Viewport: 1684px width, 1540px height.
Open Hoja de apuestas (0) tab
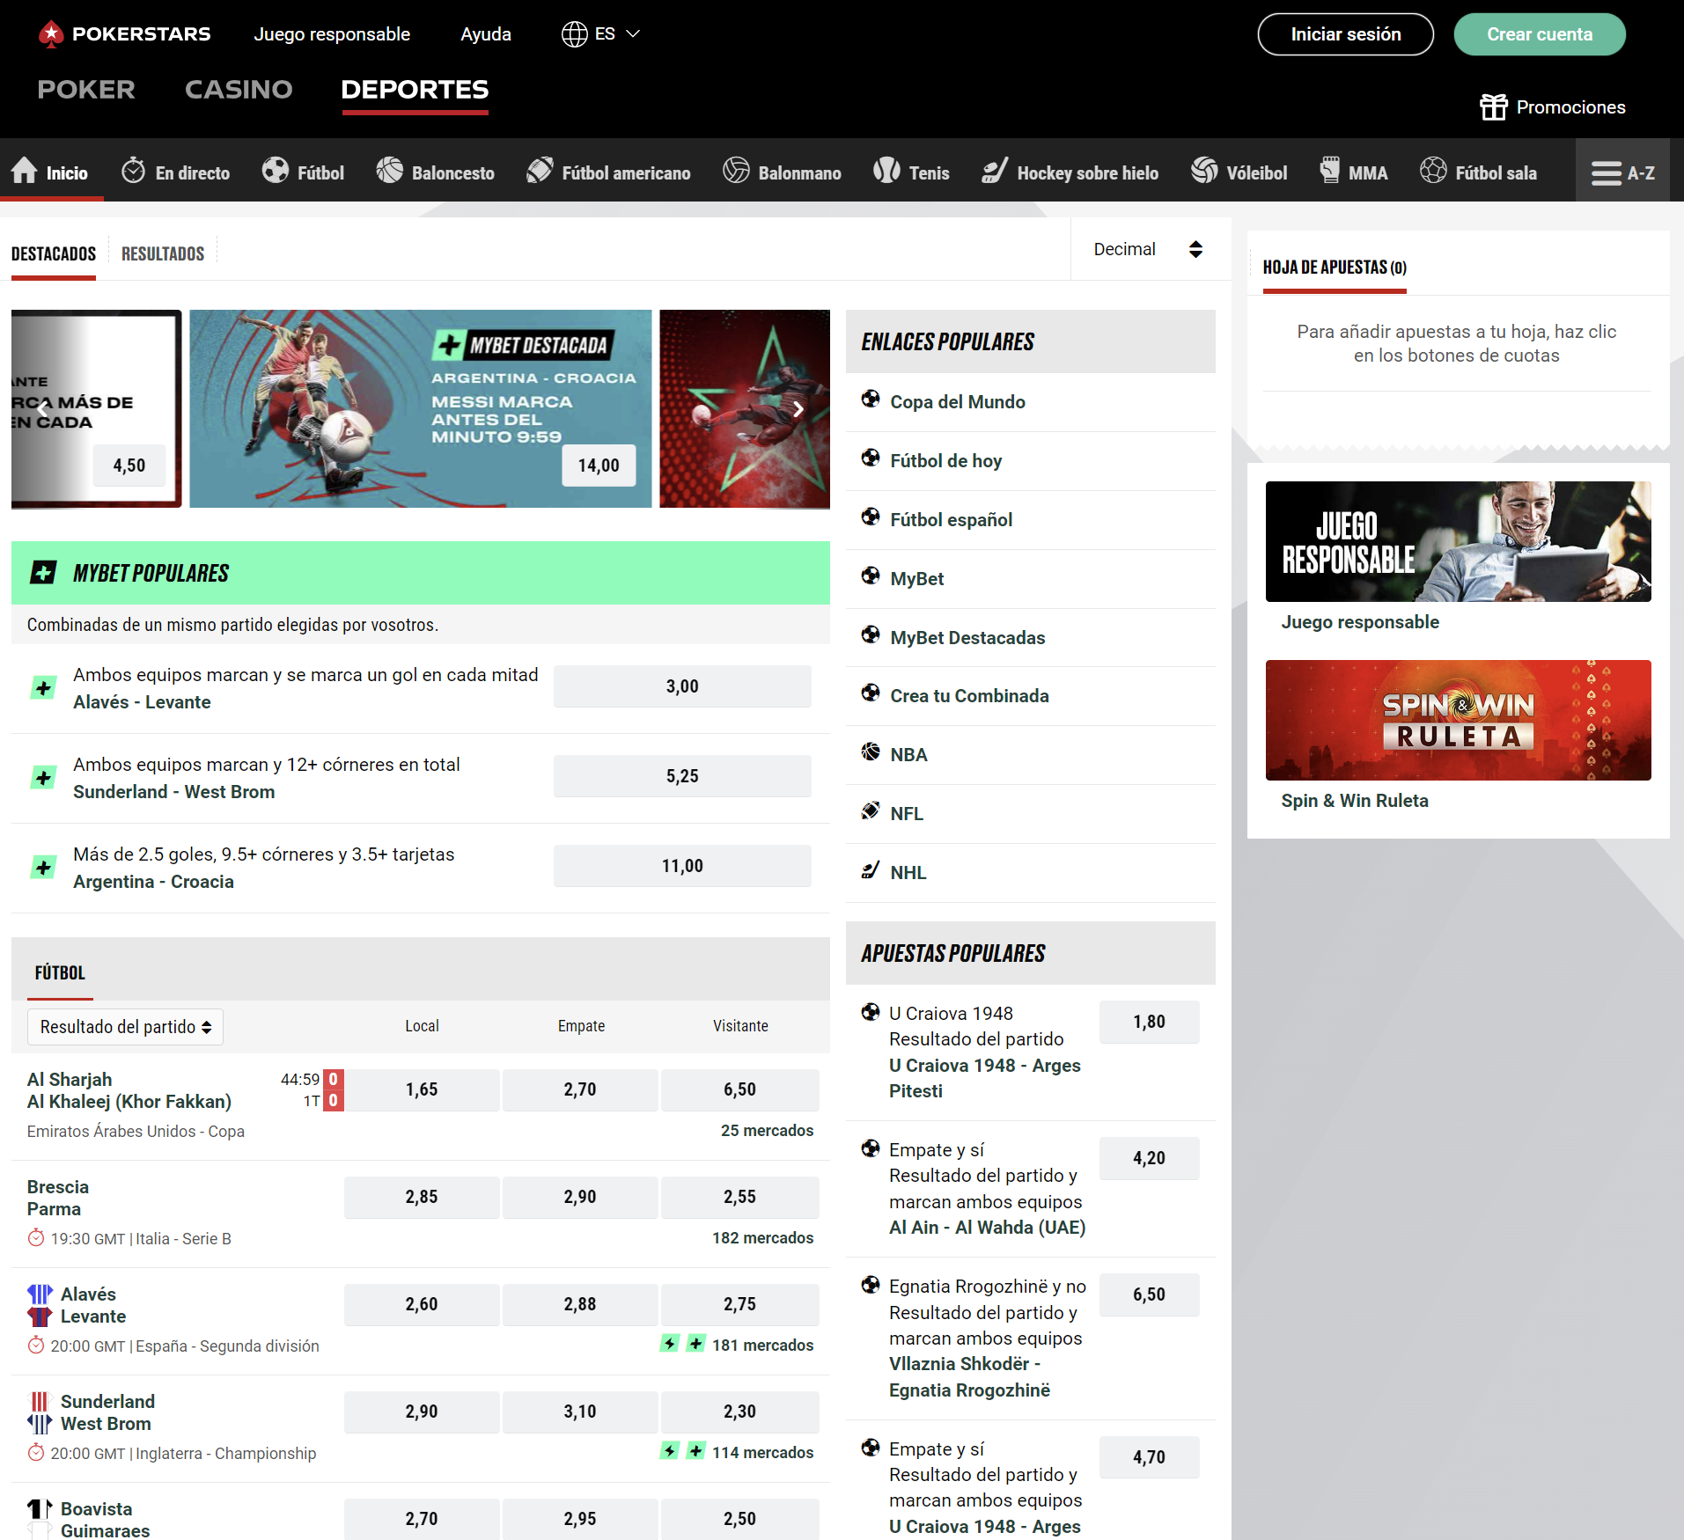(x=1335, y=267)
